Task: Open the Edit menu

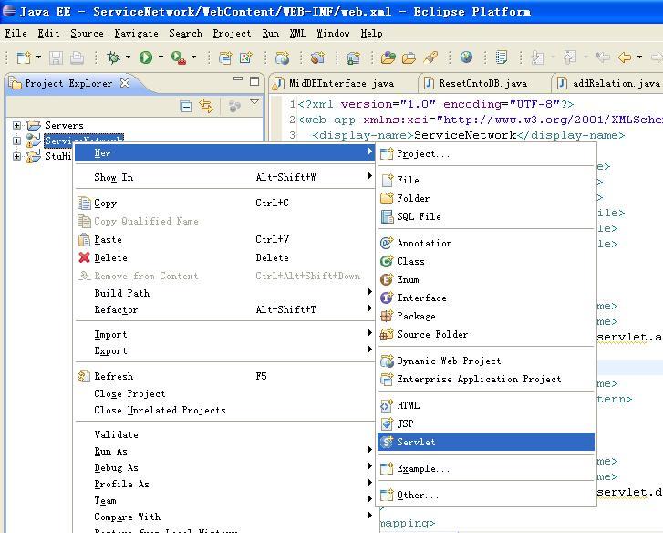Action: click(48, 33)
